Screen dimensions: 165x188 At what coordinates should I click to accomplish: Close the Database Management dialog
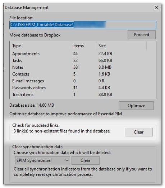[157, 8]
